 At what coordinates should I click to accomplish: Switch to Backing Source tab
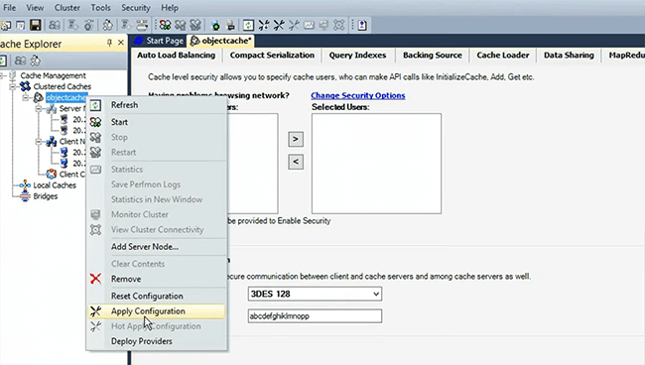(x=433, y=56)
